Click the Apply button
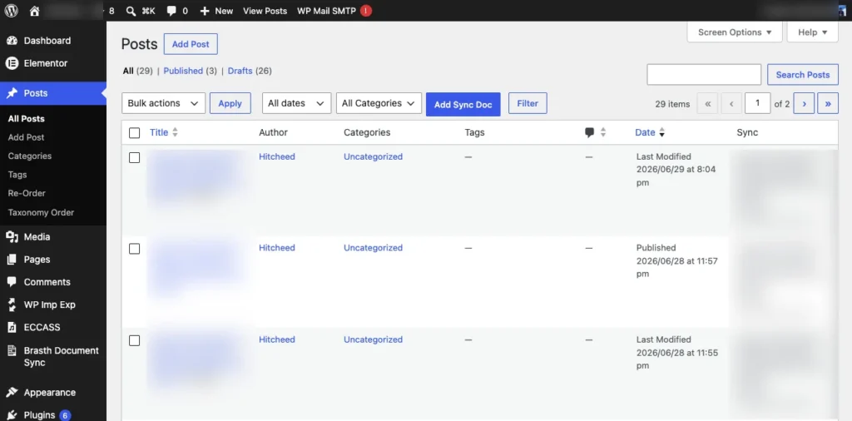This screenshot has width=852, height=421. pos(230,103)
